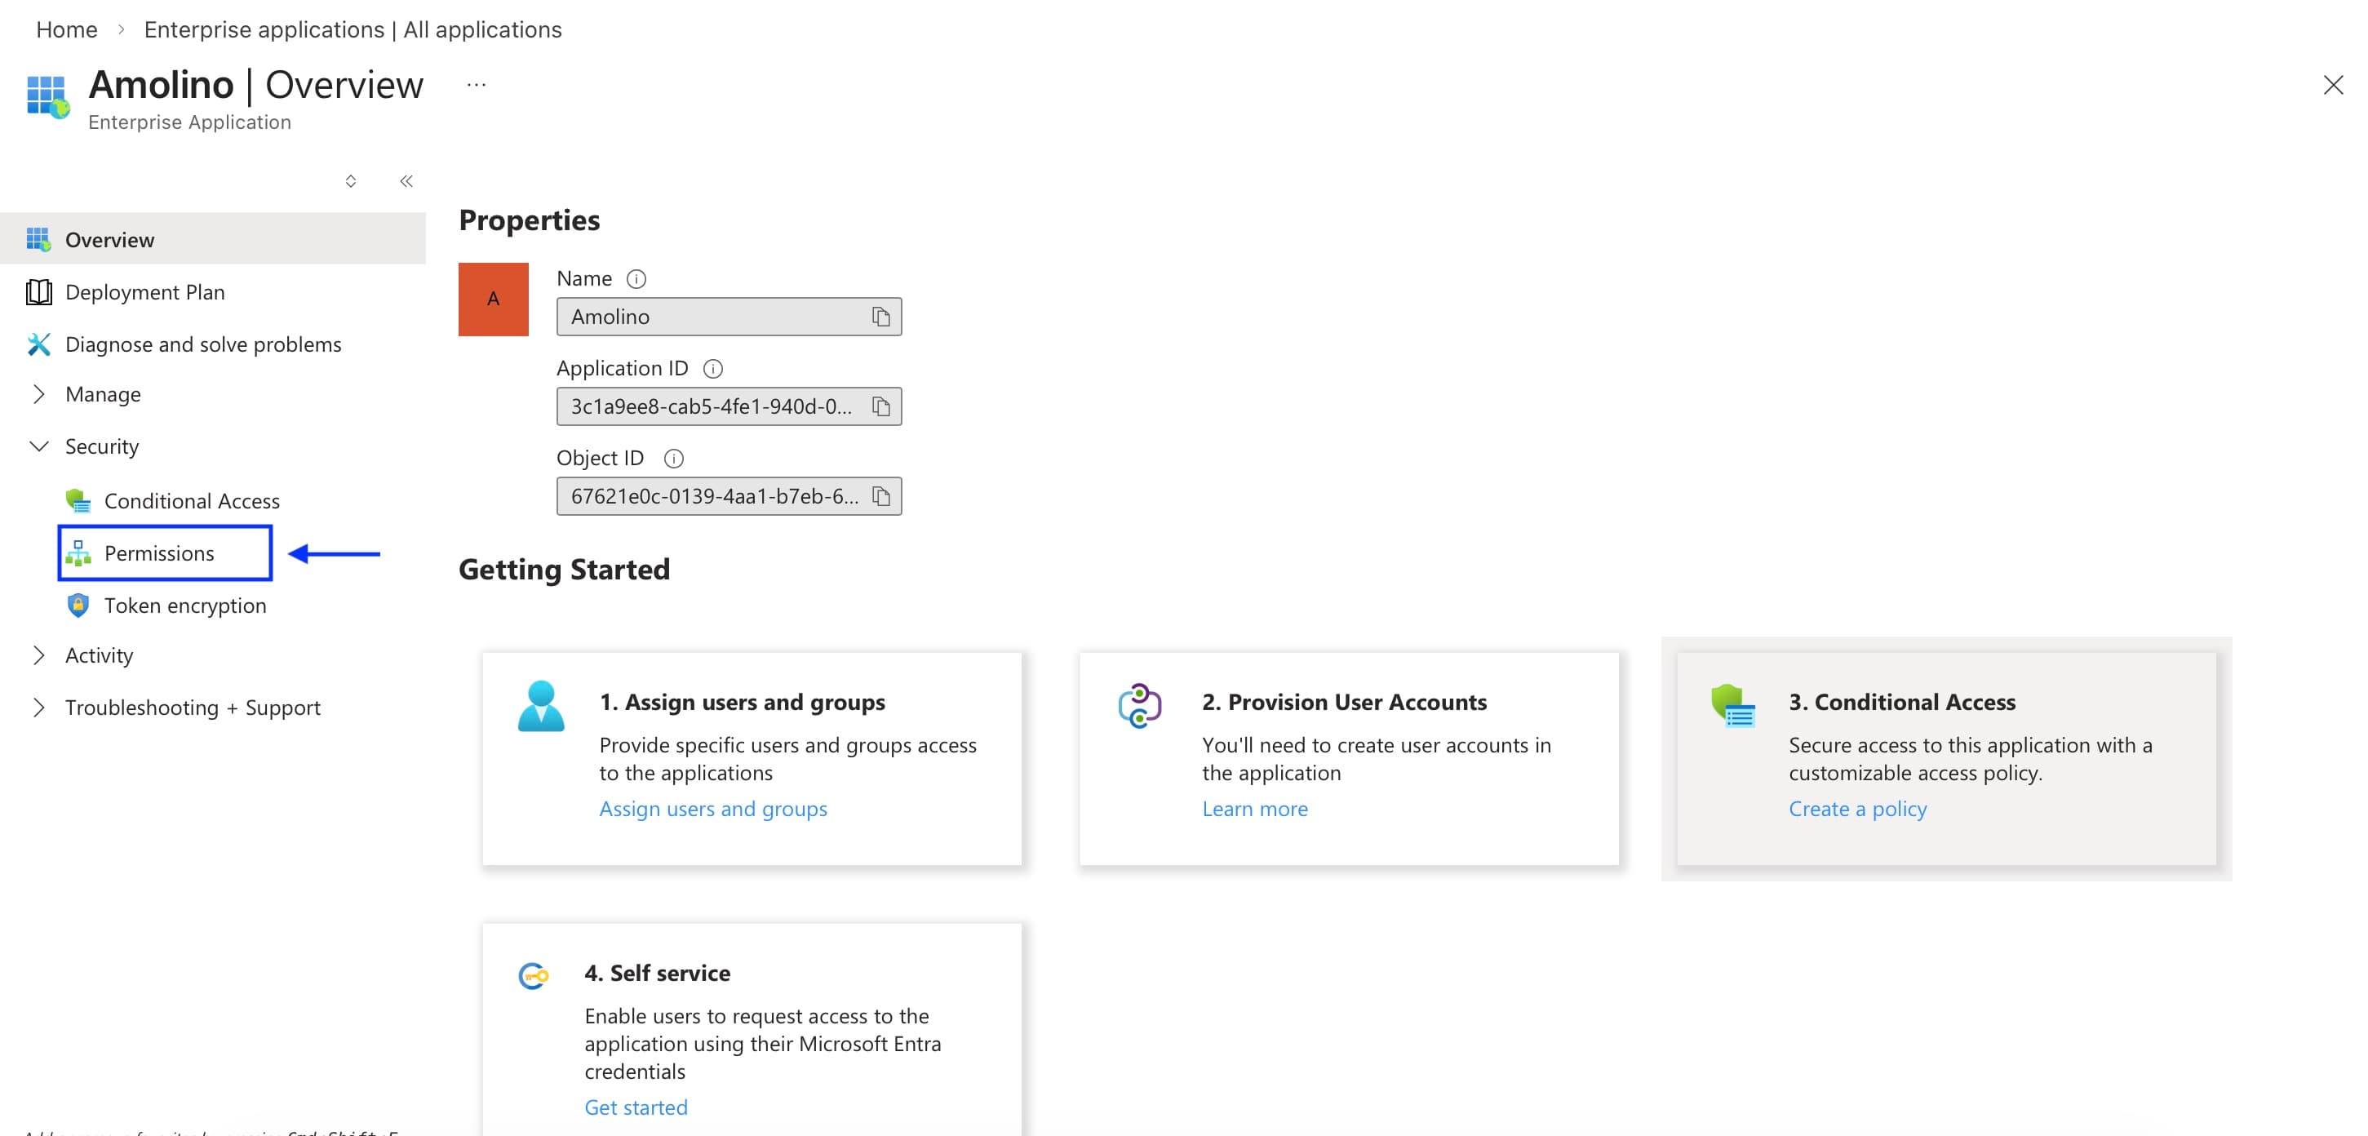Select Overview in the sidebar
This screenshot has height=1136, width=2368.
click(x=109, y=239)
